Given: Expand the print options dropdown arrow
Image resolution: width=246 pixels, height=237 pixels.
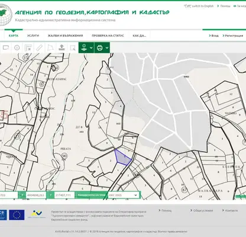Looking at the screenshot, I should (107, 48).
